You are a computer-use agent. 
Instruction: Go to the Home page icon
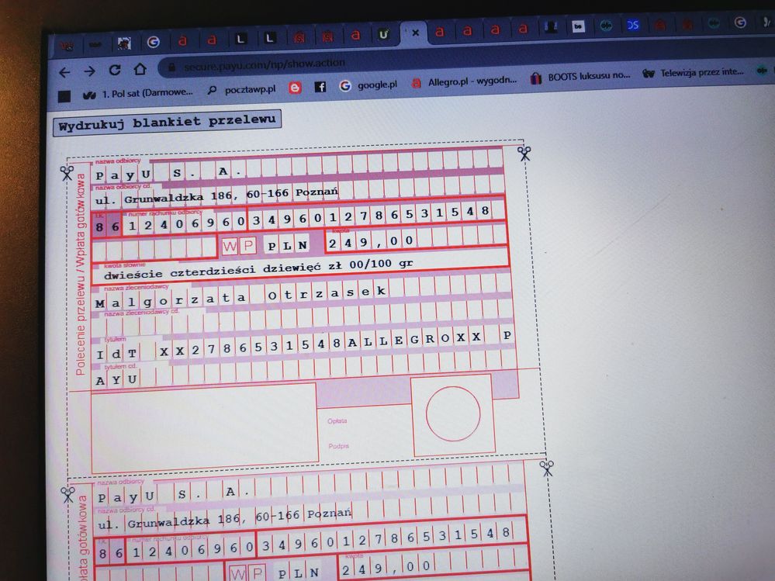pyautogui.click(x=140, y=68)
